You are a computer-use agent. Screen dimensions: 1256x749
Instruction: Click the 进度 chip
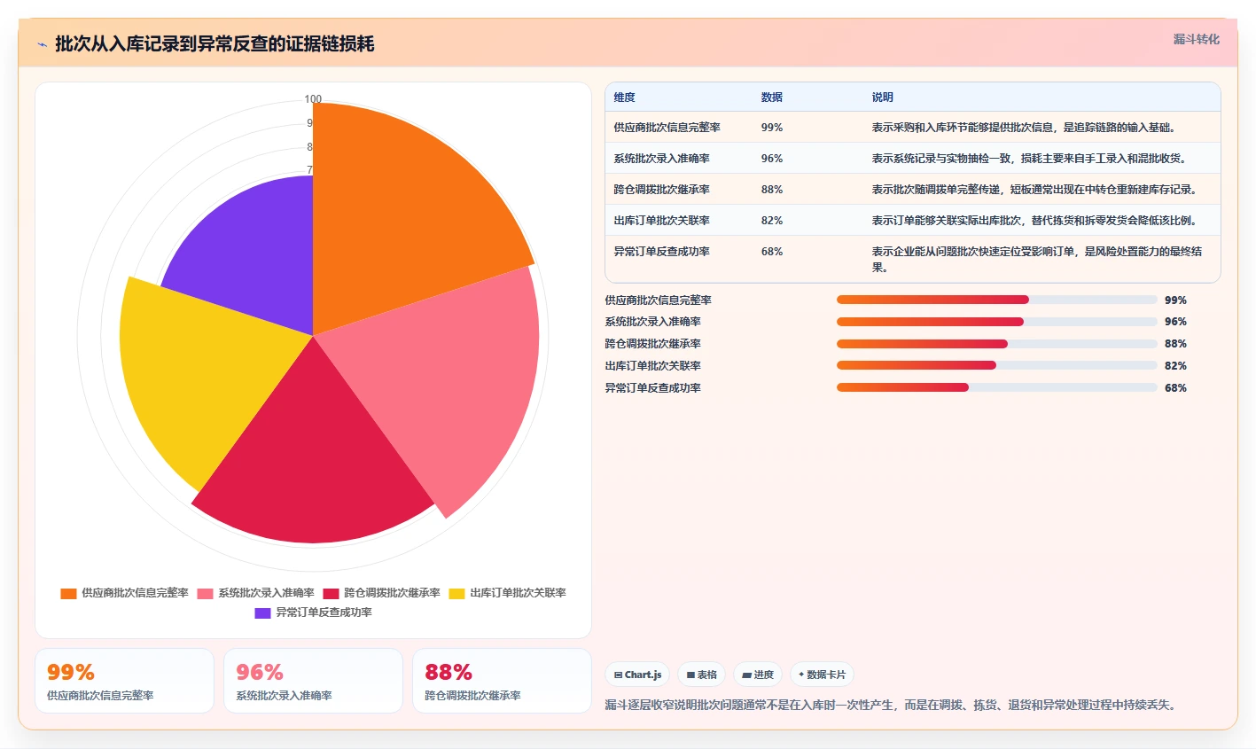click(757, 675)
